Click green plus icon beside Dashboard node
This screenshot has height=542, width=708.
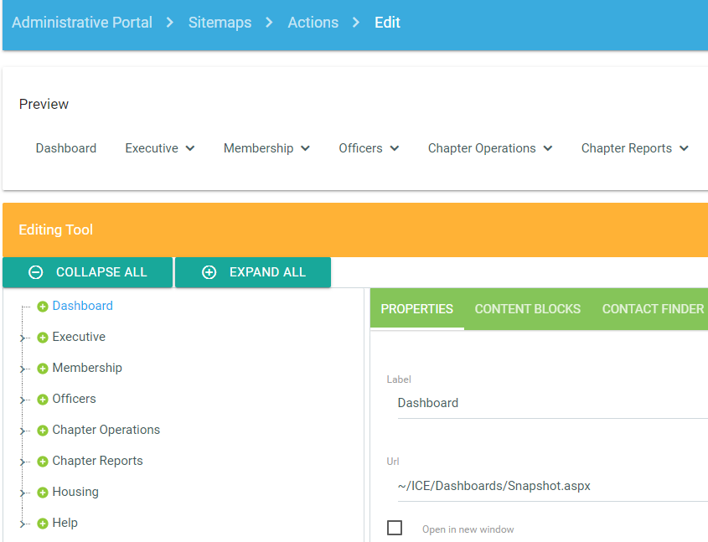point(43,307)
